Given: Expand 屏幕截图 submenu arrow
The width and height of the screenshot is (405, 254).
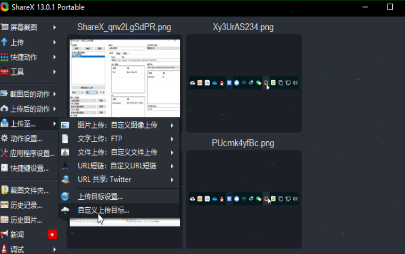Looking at the screenshot, I should tap(54, 27).
